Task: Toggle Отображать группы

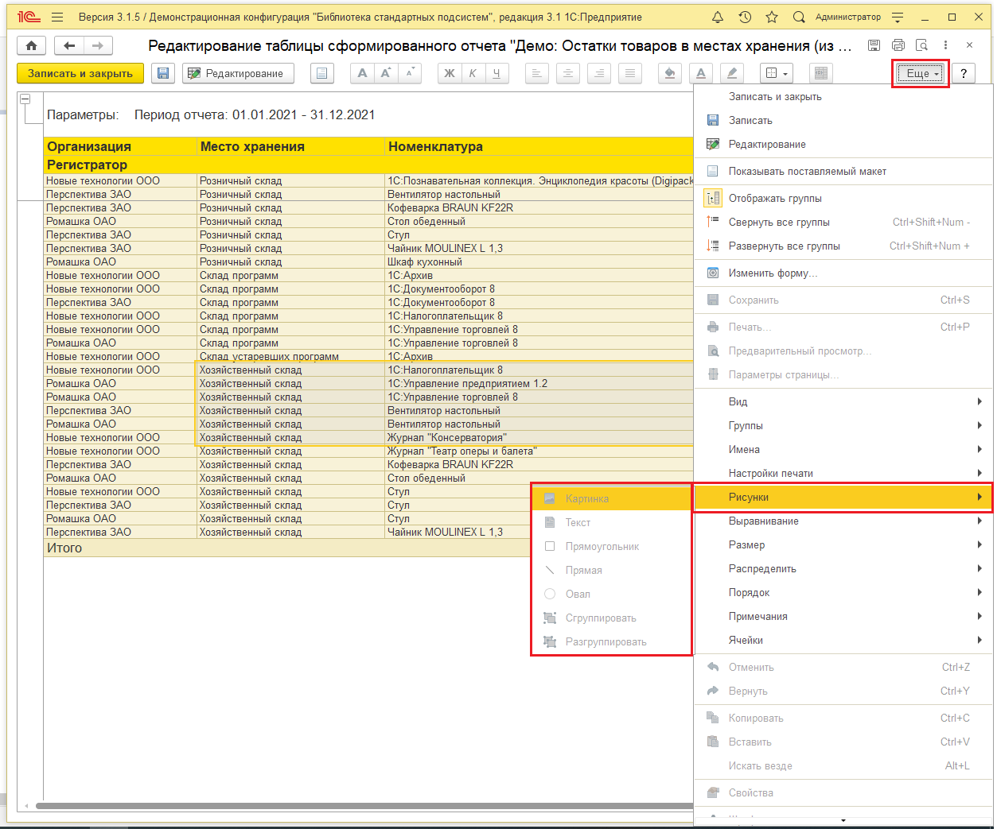Action: (843, 198)
